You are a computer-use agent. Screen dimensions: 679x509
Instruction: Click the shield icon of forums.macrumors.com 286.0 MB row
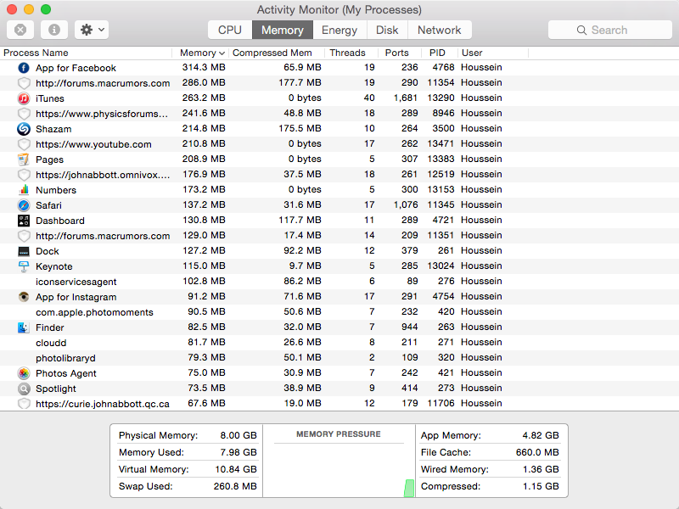pyautogui.click(x=24, y=83)
